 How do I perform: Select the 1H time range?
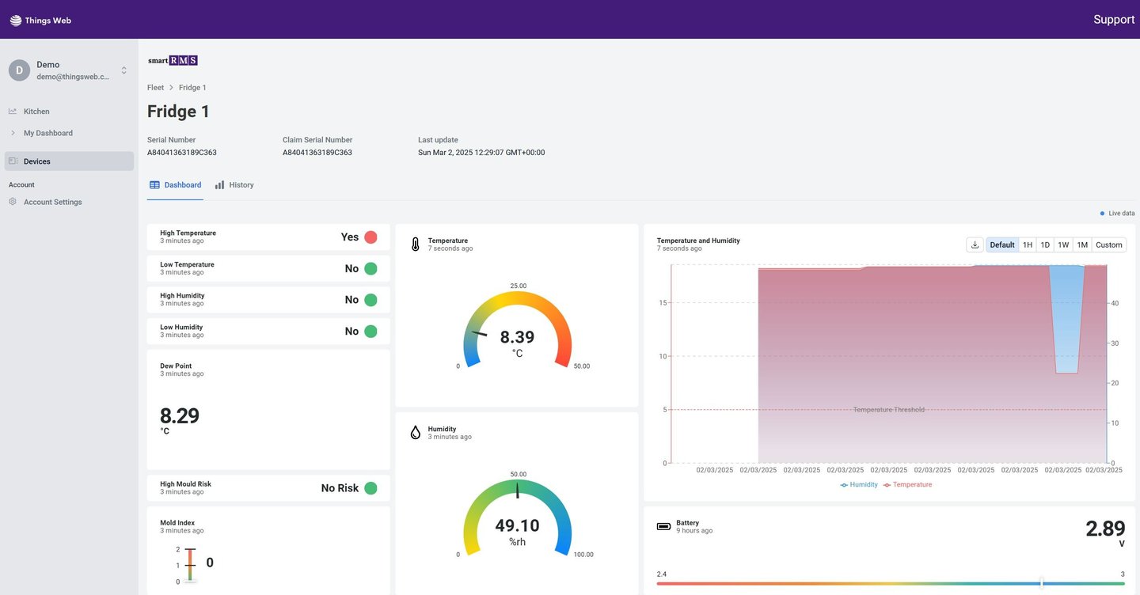[1028, 245]
